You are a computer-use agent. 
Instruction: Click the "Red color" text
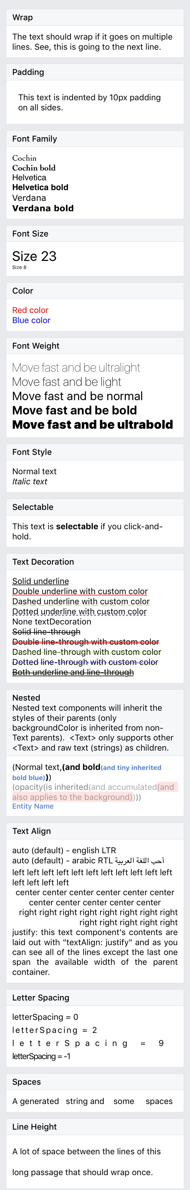click(x=30, y=310)
